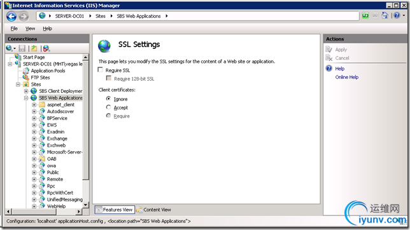Expand the BPService tree node

[x=34, y=118]
